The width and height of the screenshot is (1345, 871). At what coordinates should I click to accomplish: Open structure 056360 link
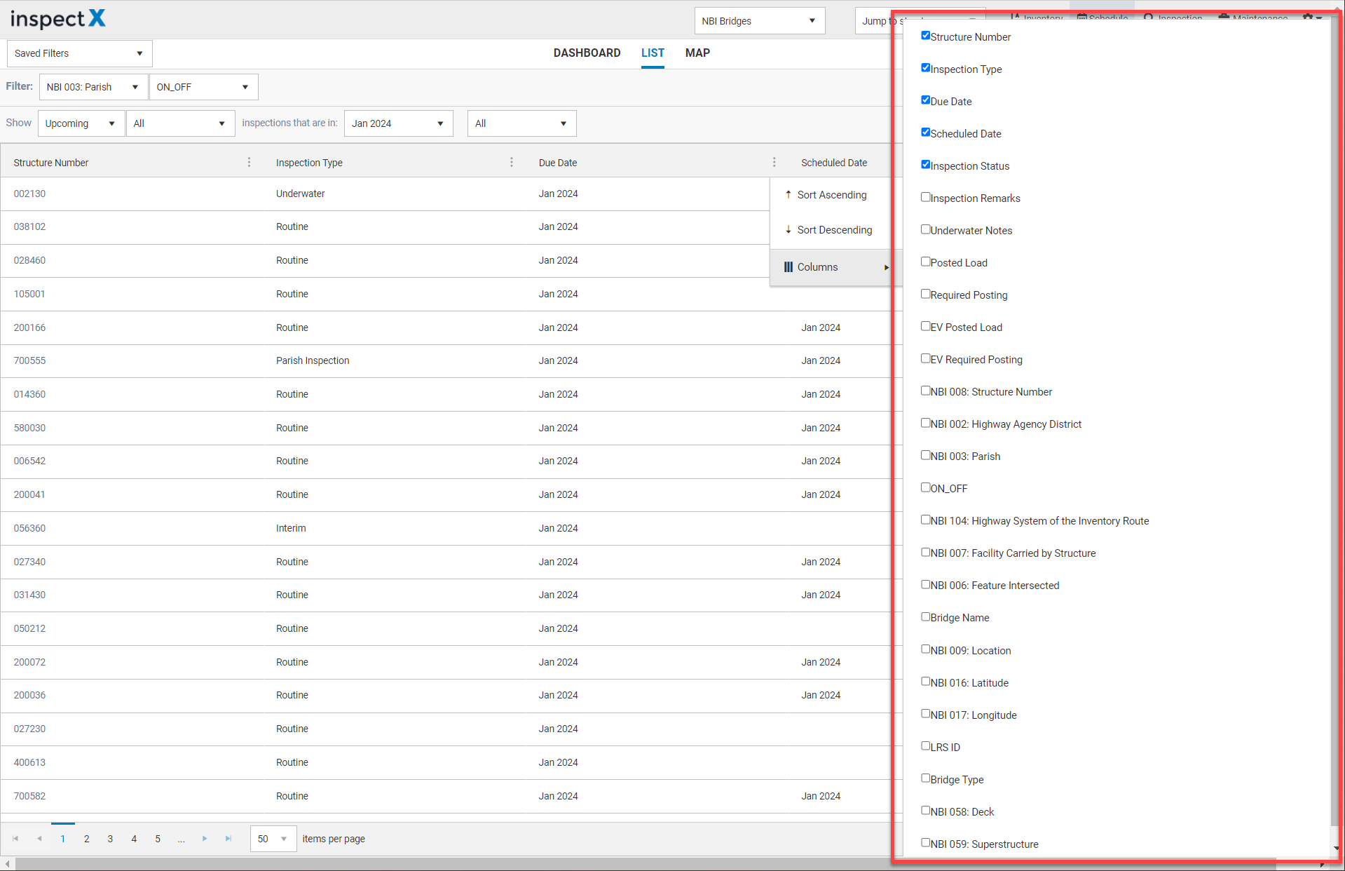(x=29, y=528)
